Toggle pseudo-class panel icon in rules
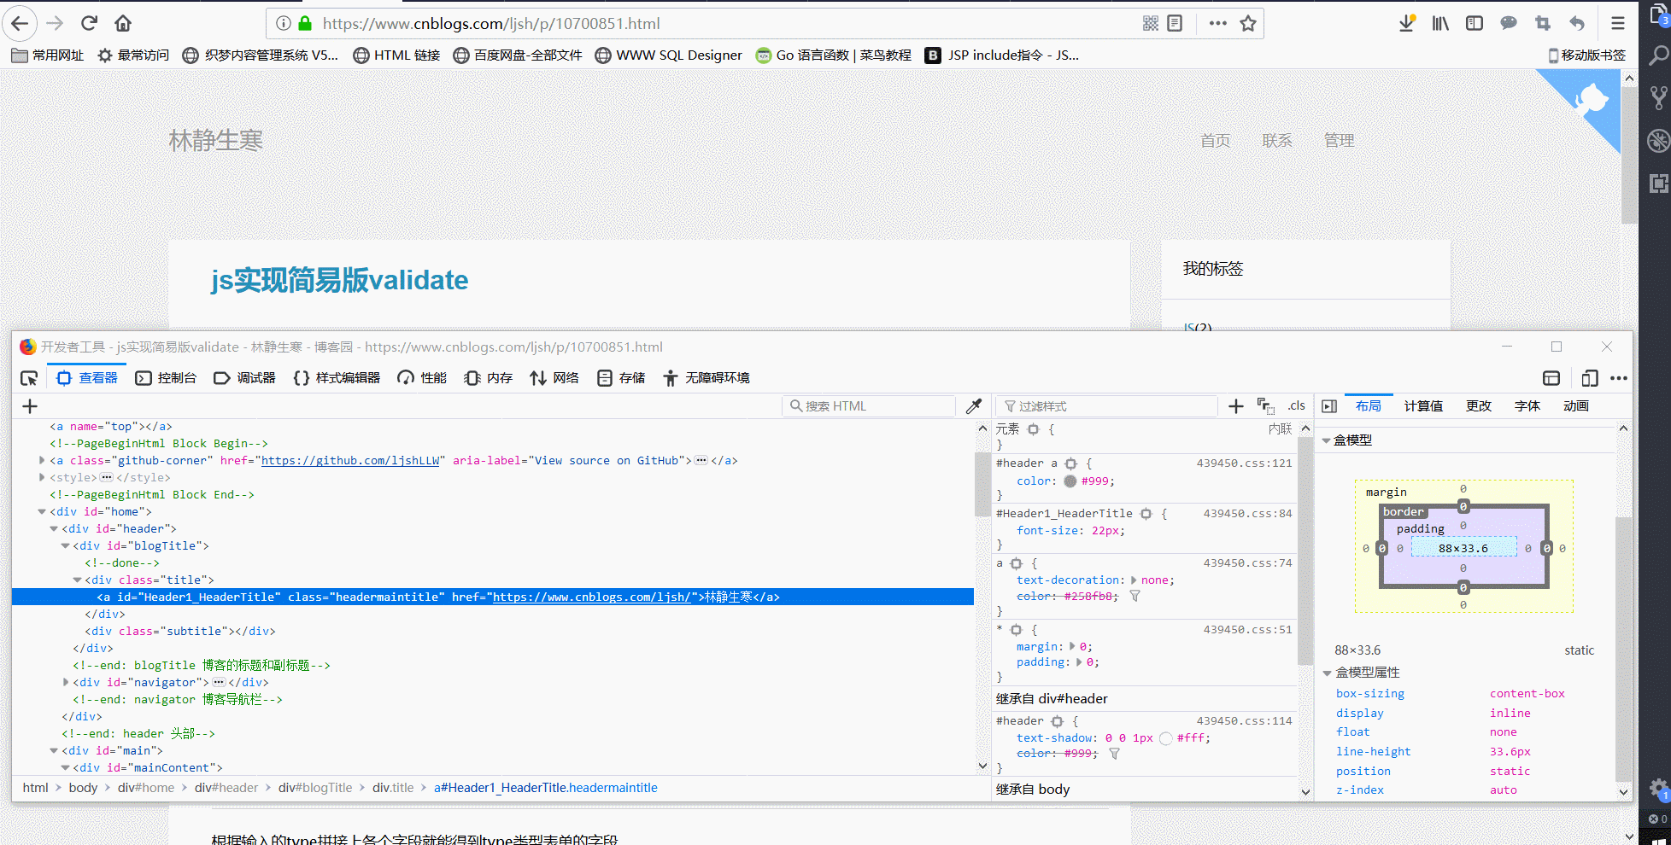The height and width of the screenshot is (845, 1671). pyautogui.click(x=1266, y=406)
